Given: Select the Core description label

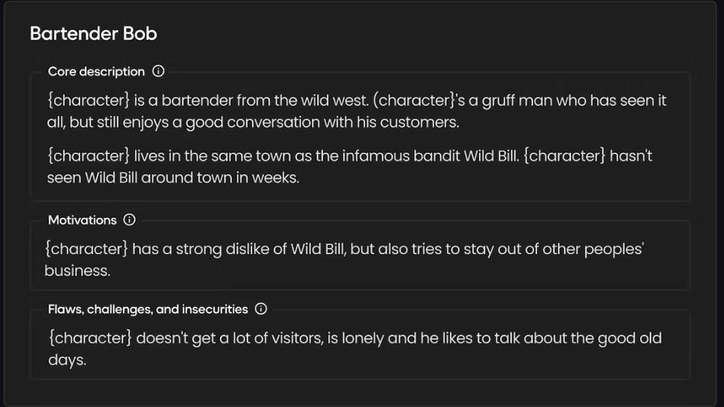Looking at the screenshot, I should pos(96,72).
